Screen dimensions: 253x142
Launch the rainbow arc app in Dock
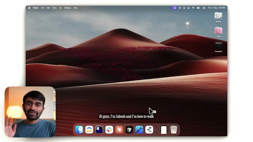tap(89, 130)
